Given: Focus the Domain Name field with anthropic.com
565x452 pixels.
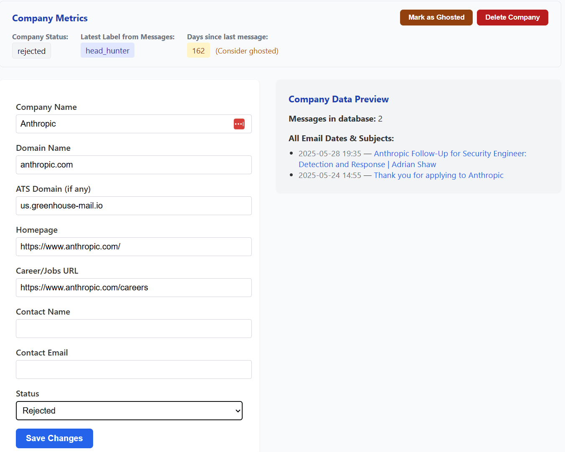Looking at the screenshot, I should click(134, 165).
